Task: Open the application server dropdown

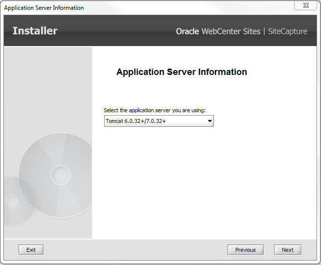Action: [x=159, y=121]
